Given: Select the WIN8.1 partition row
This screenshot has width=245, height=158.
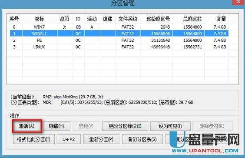Looking at the screenshot, I should click(119, 34).
